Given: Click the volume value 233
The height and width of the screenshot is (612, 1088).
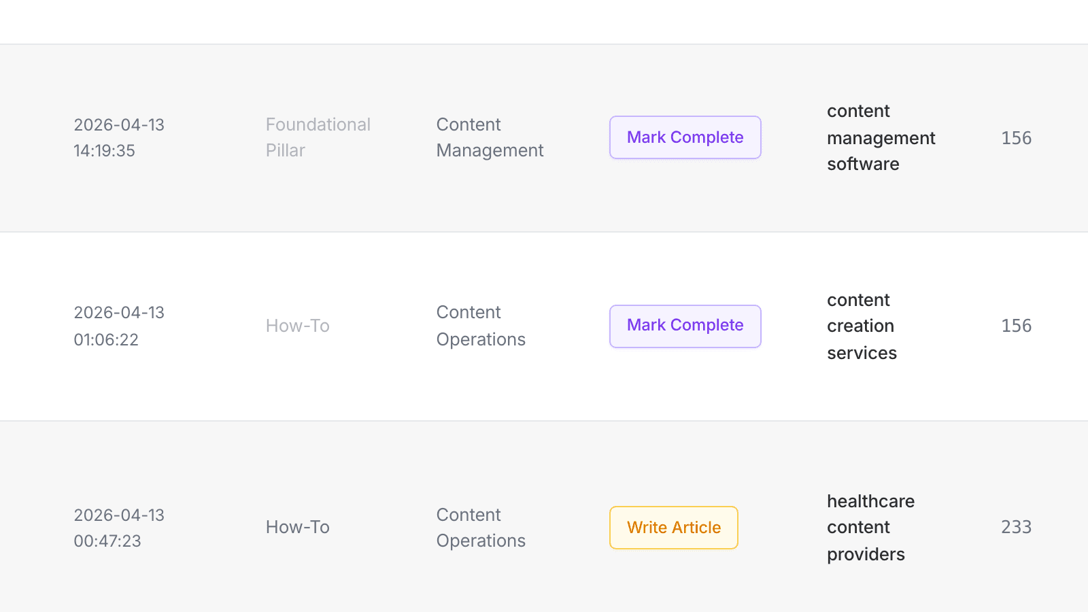Looking at the screenshot, I should coord(1016,527).
